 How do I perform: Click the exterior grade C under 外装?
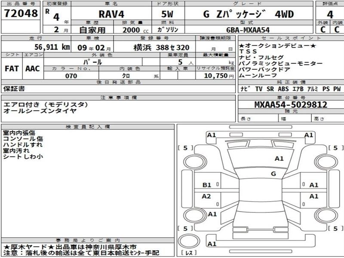(323, 29)
